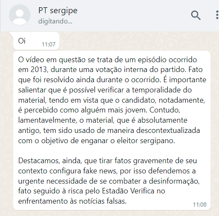Click the paragraph starting O vídeo em questão

point(112,100)
